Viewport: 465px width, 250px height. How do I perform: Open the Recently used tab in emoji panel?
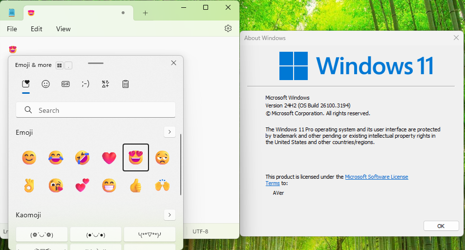point(26,84)
